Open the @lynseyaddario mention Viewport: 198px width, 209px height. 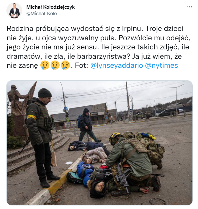click(117, 65)
